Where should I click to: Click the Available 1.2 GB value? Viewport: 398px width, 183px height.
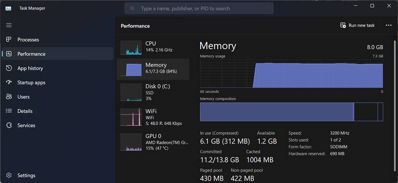(267, 142)
